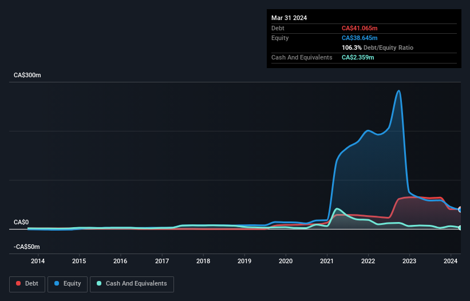Click the 2014 x-axis label
This screenshot has width=470, height=301.
click(38, 261)
